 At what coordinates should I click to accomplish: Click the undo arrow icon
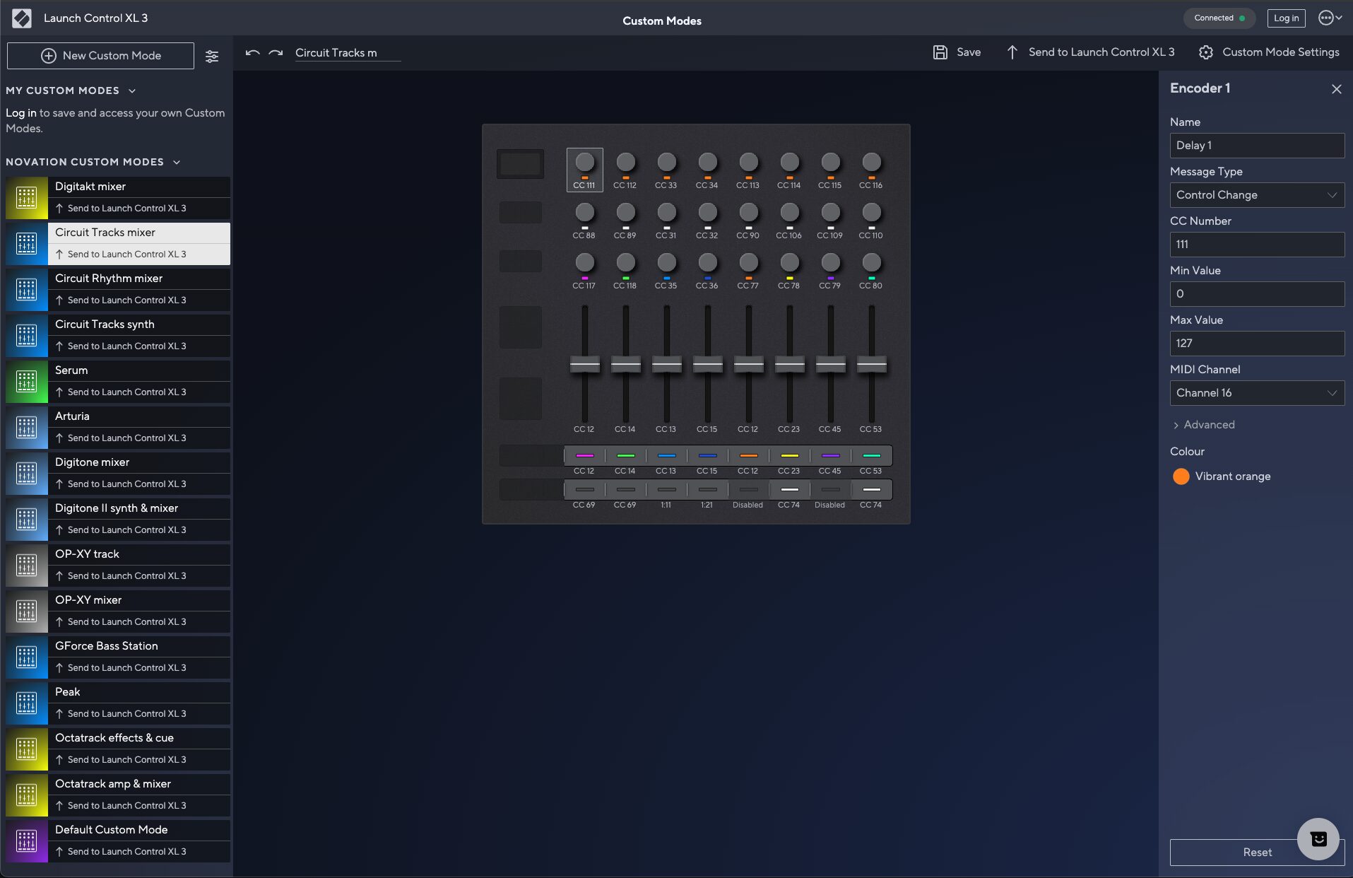(252, 53)
